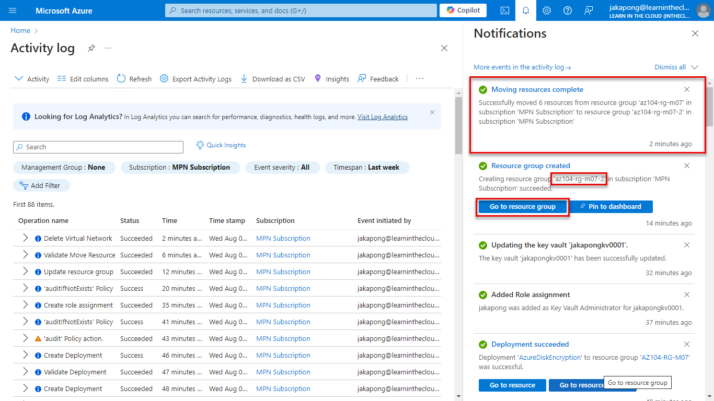
Task: Open the Moving resources complete title link
Action: click(537, 89)
